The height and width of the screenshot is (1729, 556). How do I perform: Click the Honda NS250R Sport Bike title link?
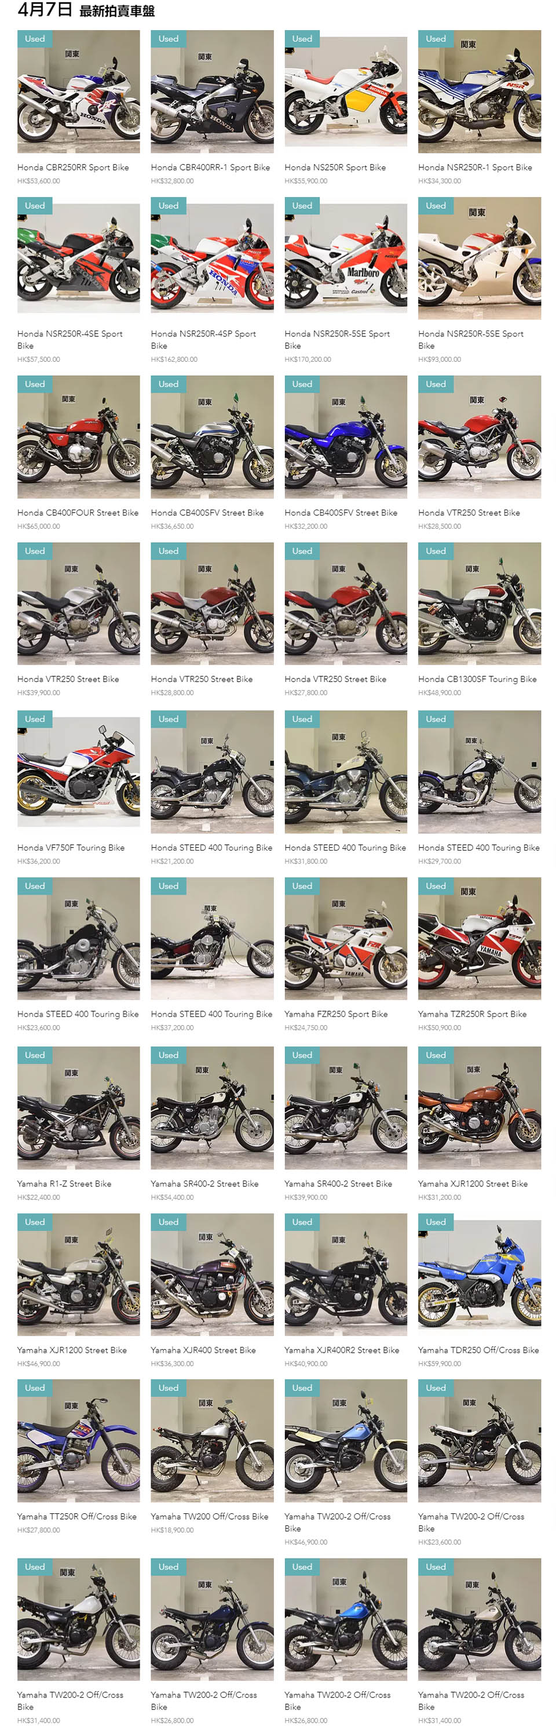[x=335, y=167]
